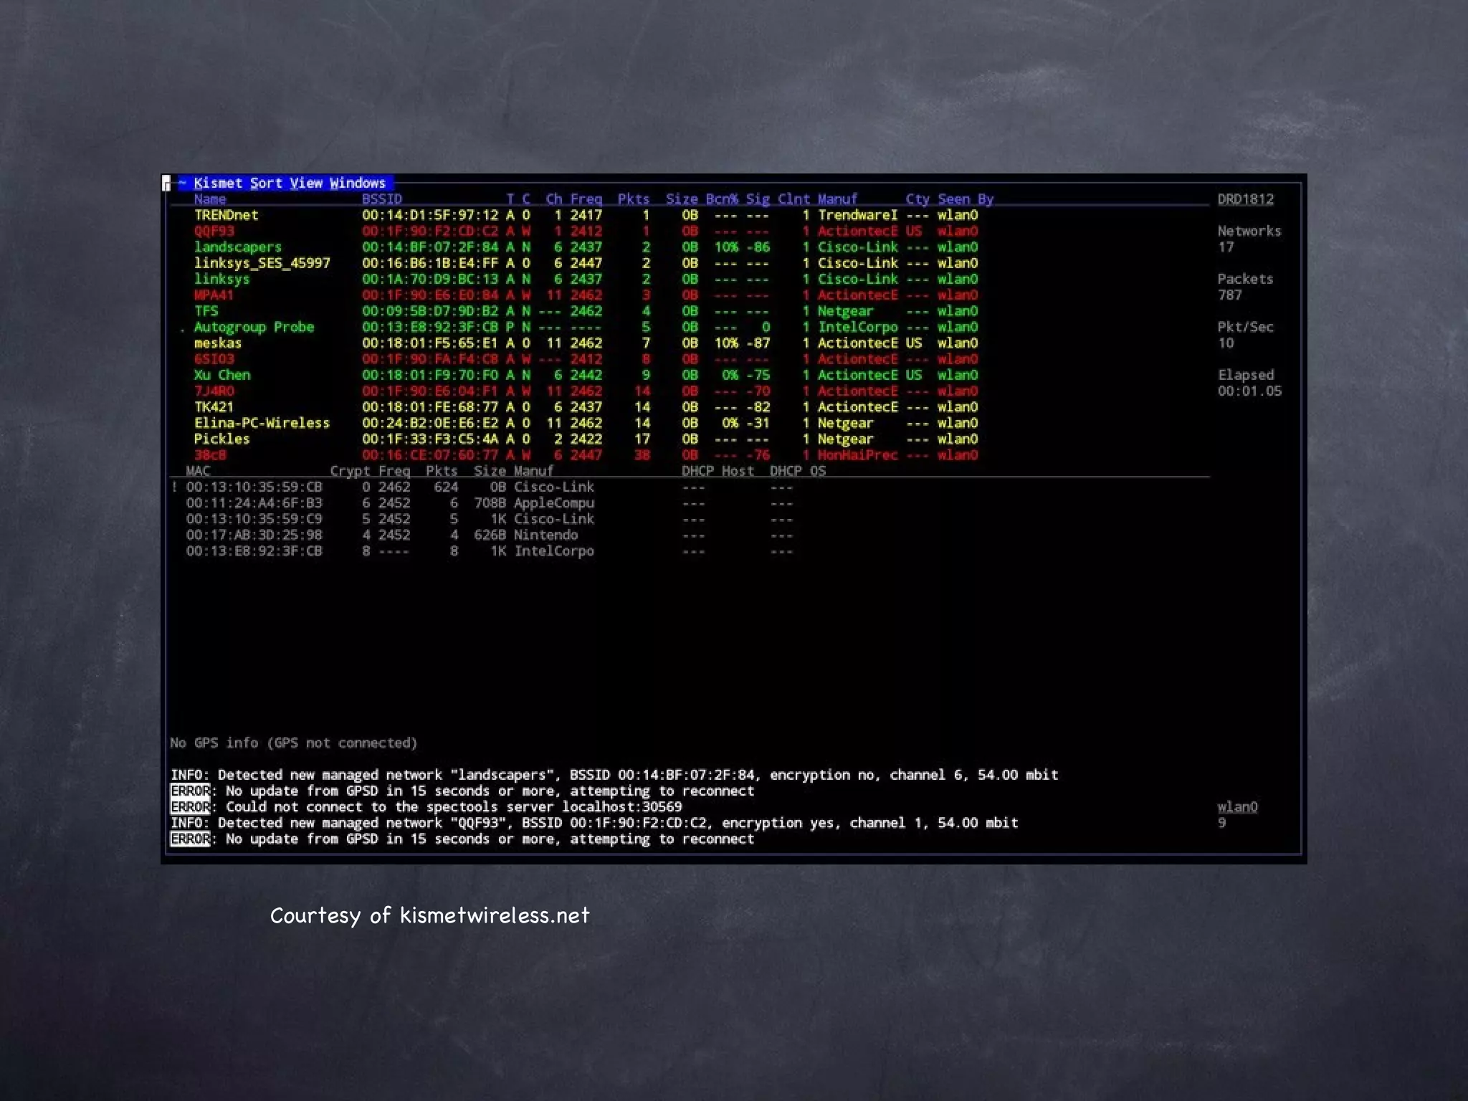The width and height of the screenshot is (1468, 1101).
Task: Click the Name column header
Action: [x=209, y=199]
